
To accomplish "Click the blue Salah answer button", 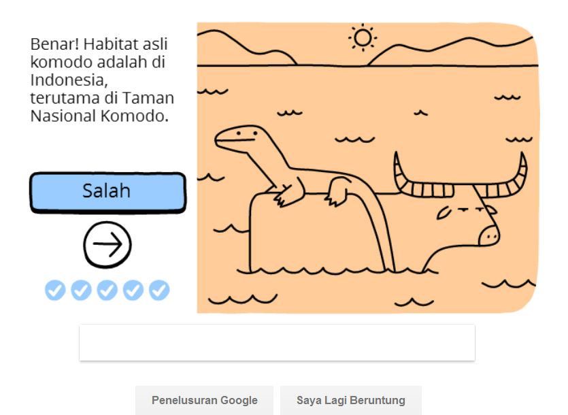I will (108, 192).
